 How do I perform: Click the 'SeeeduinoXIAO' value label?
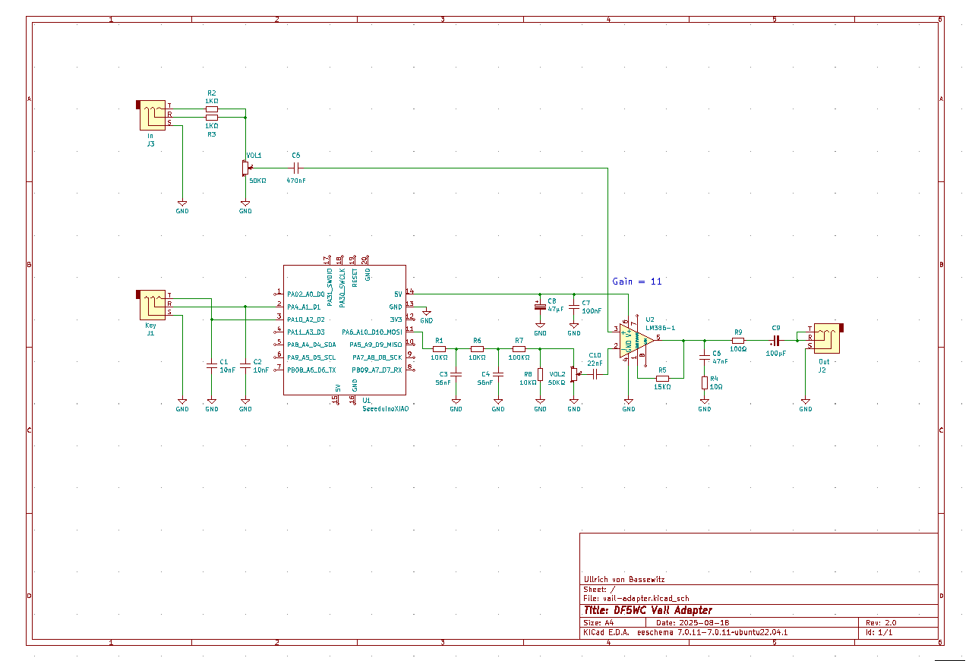click(x=385, y=408)
